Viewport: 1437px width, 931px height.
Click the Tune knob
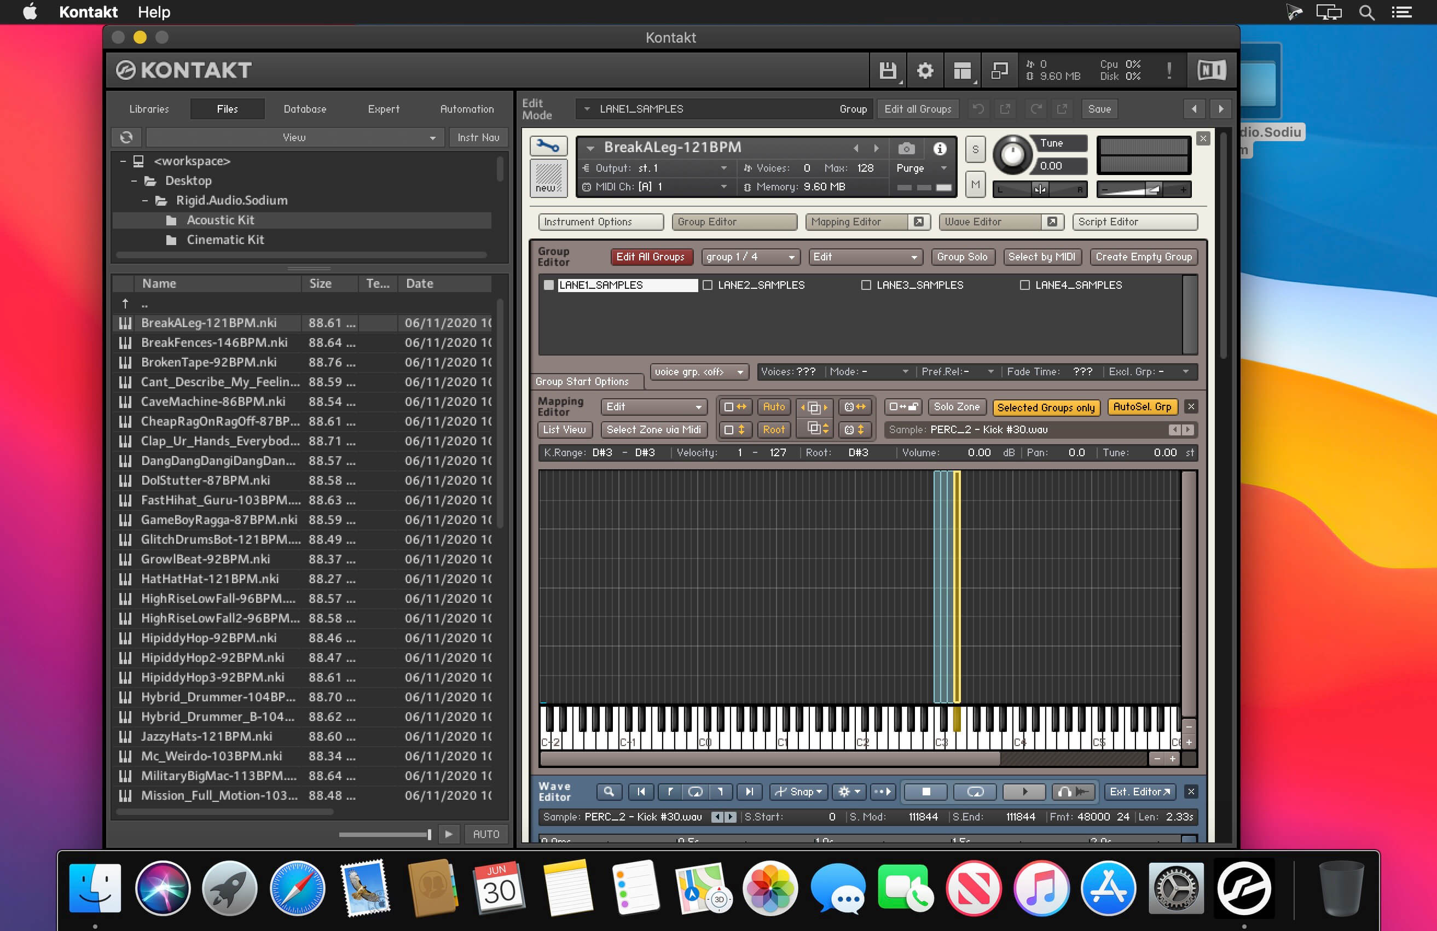(1012, 154)
